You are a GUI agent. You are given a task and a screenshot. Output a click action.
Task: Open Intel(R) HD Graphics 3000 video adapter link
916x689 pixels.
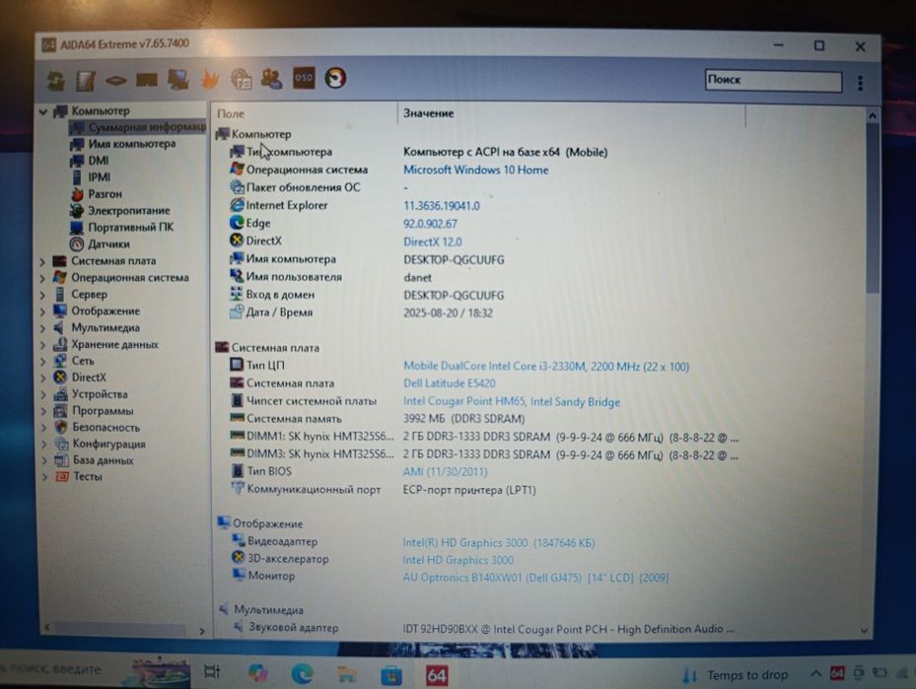click(x=498, y=542)
